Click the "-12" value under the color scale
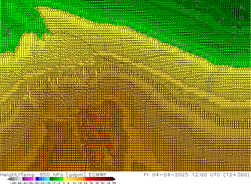The image size is (251, 184). tap(52, 183)
